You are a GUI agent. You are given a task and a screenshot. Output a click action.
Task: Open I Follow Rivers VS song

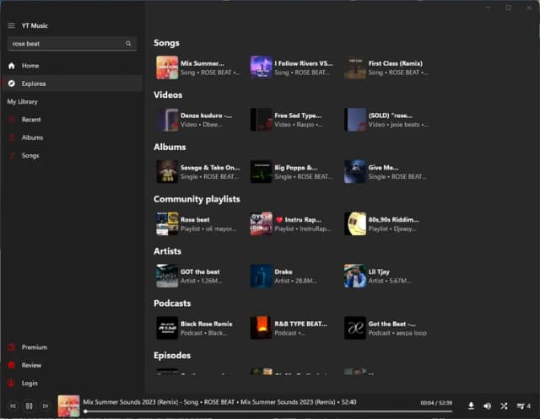[x=292, y=67]
